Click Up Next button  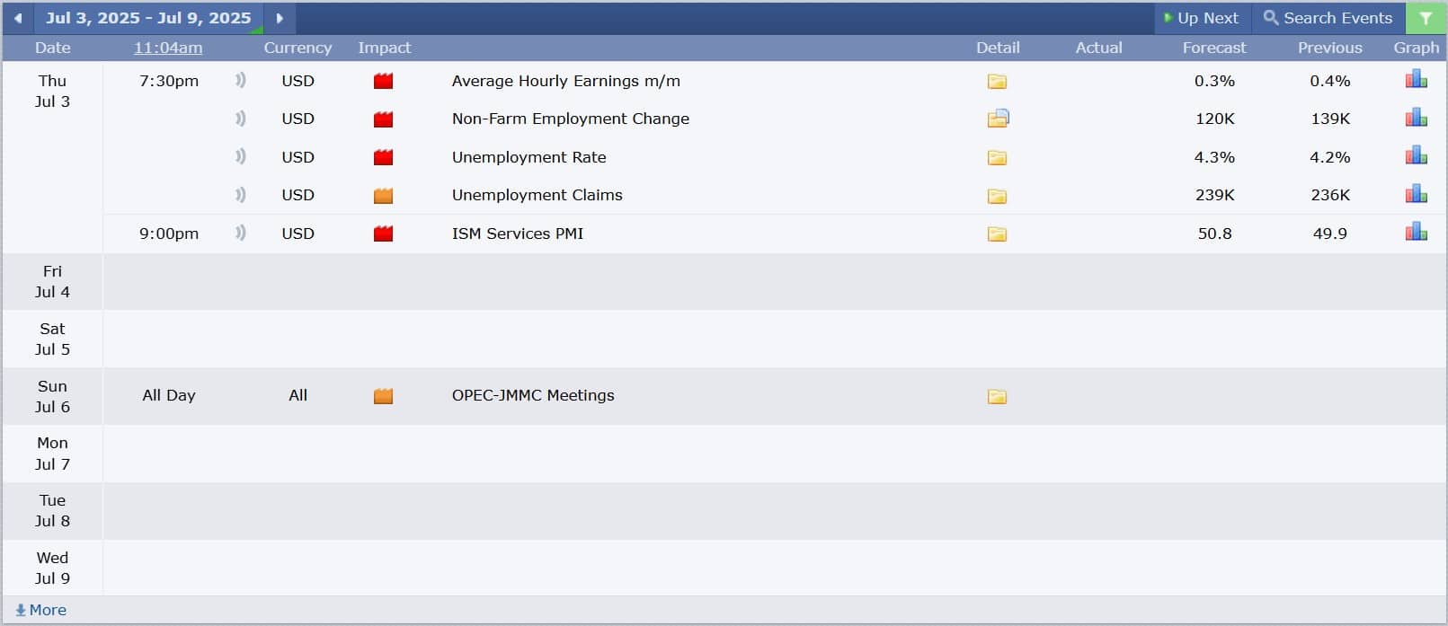[x=1202, y=18]
